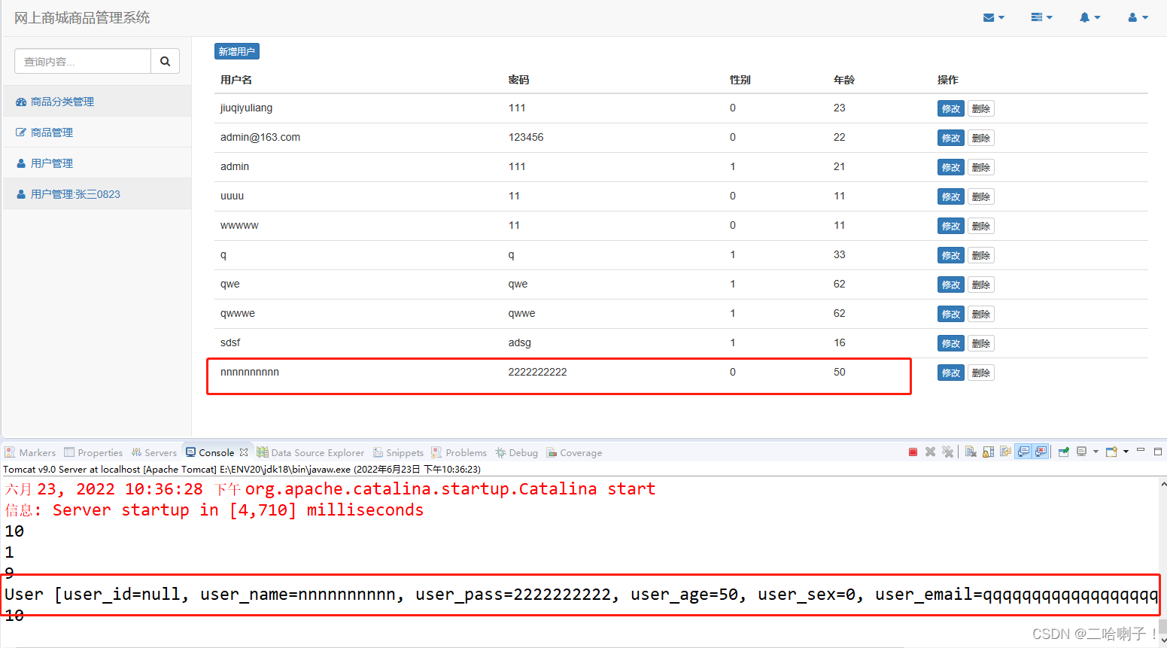1167x648 pixels.
Task: Open the Coverage tab
Action: click(574, 452)
